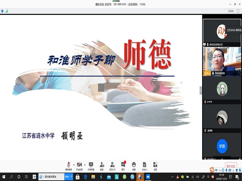The height and width of the screenshot is (181, 242).
Task: Select the presenter's screen-share tile
Action: click(222, 33)
